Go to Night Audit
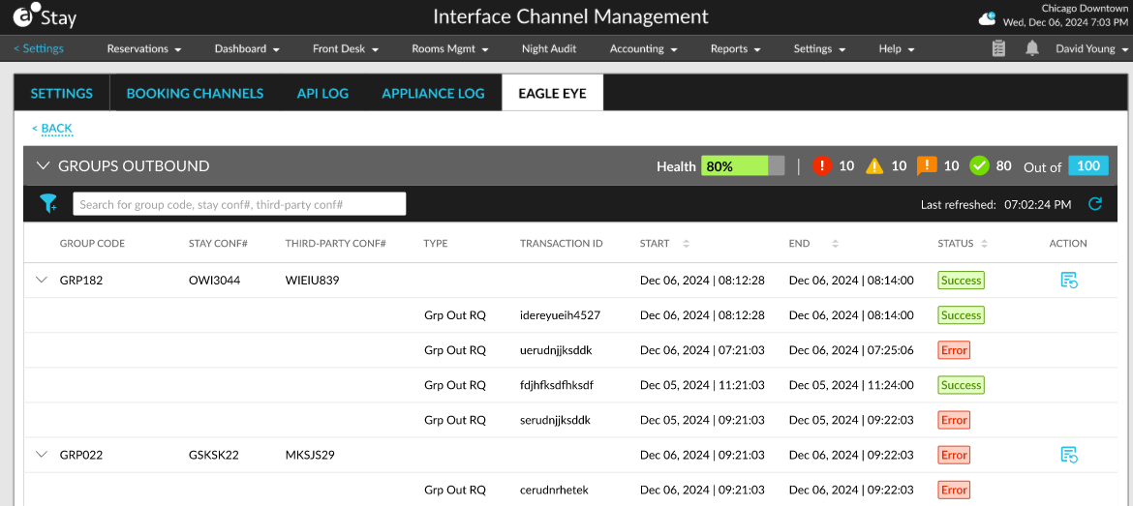Viewport: 1133px width, 506px height. click(549, 49)
